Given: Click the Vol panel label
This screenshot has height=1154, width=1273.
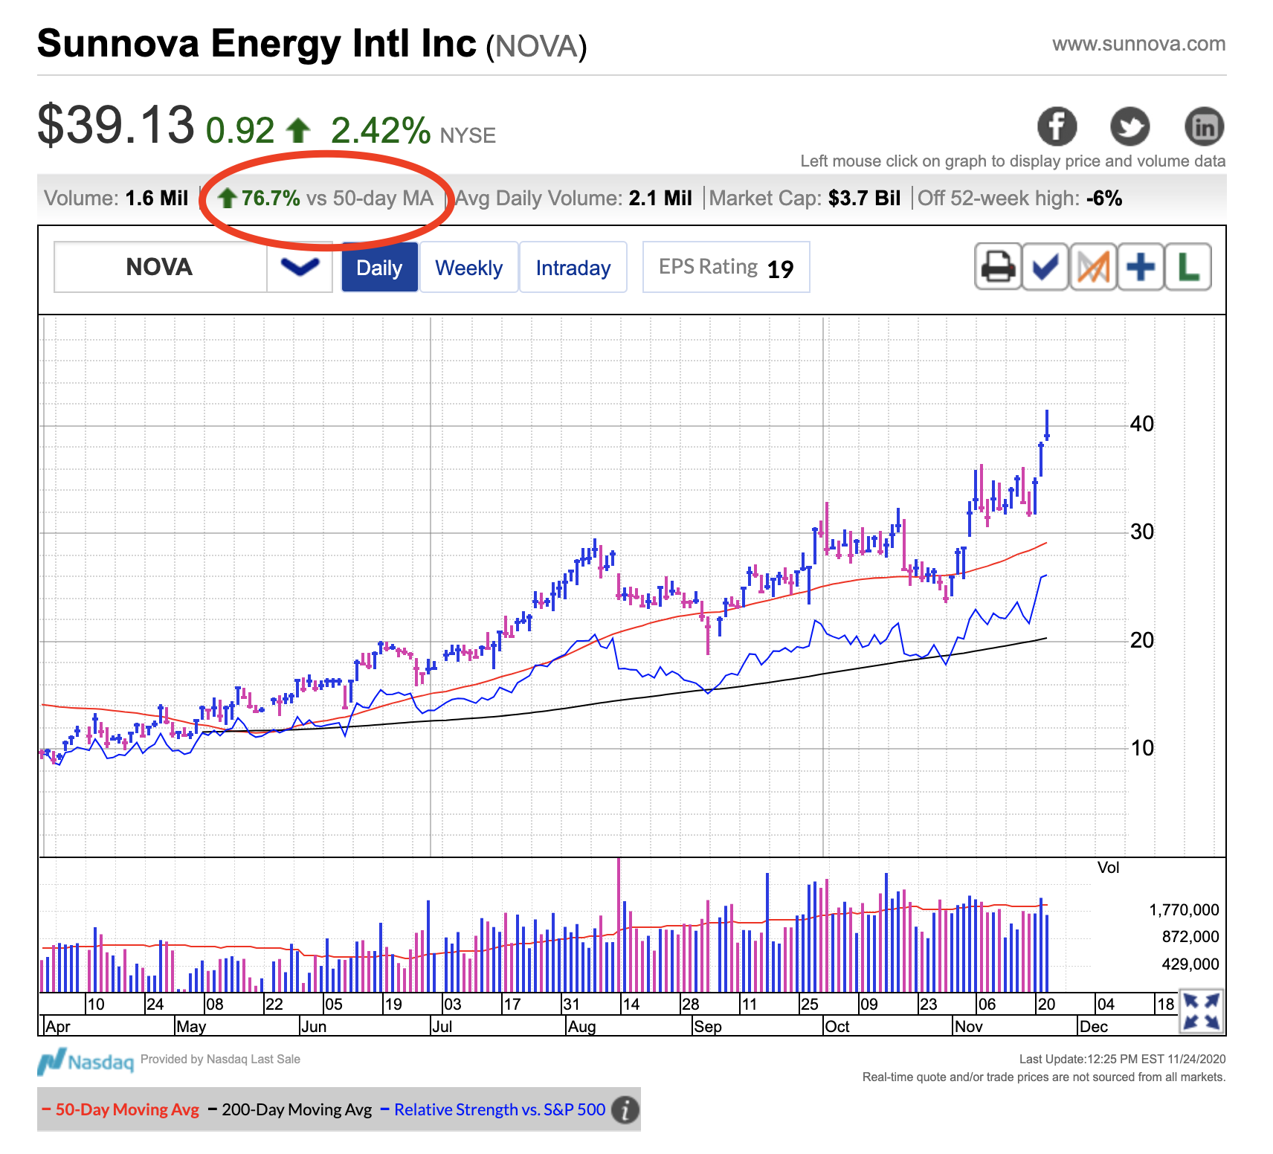Looking at the screenshot, I should (1108, 868).
